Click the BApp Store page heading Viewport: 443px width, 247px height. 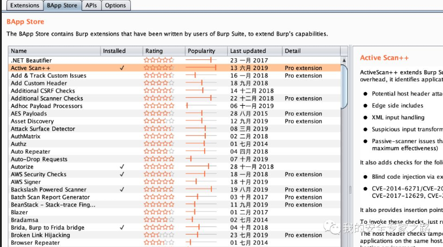[x=26, y=22]
